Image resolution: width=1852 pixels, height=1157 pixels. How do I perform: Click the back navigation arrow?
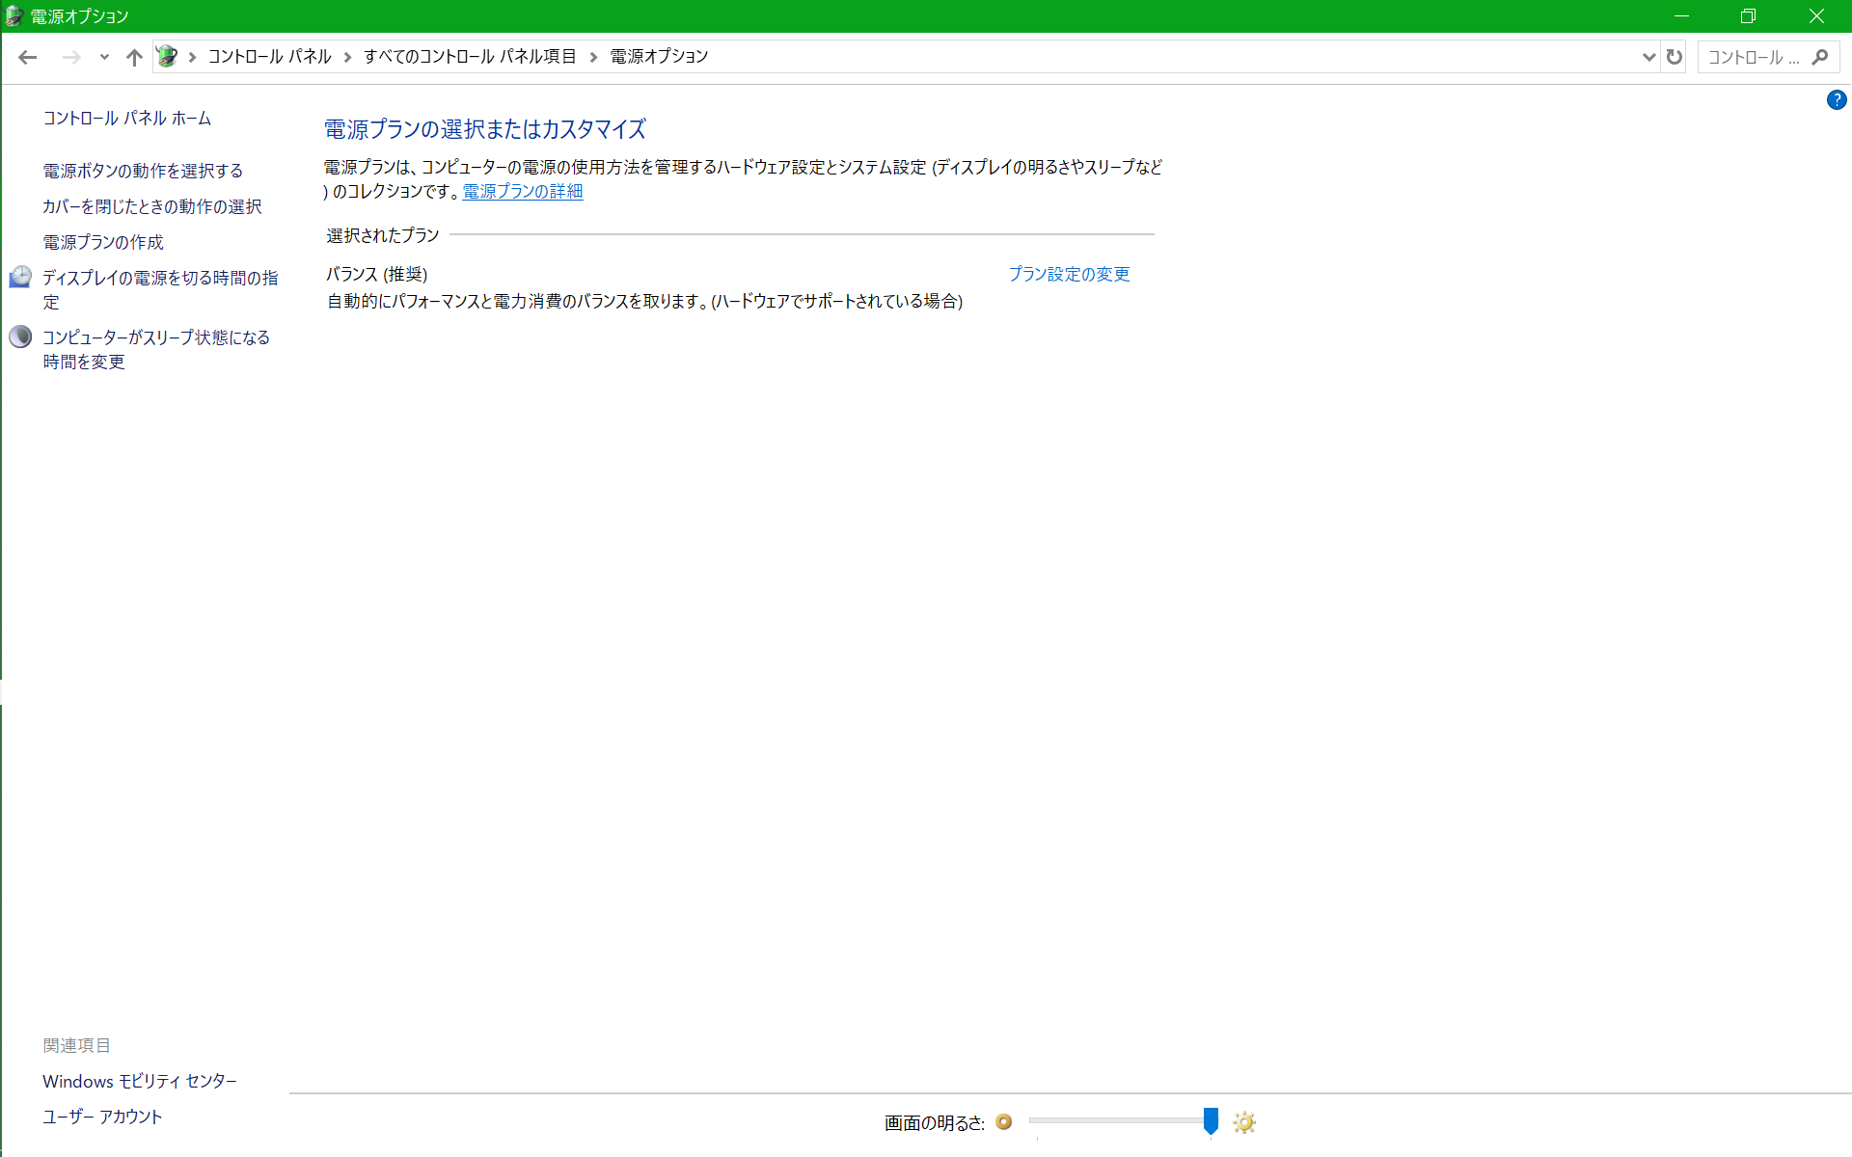(28, 57)
